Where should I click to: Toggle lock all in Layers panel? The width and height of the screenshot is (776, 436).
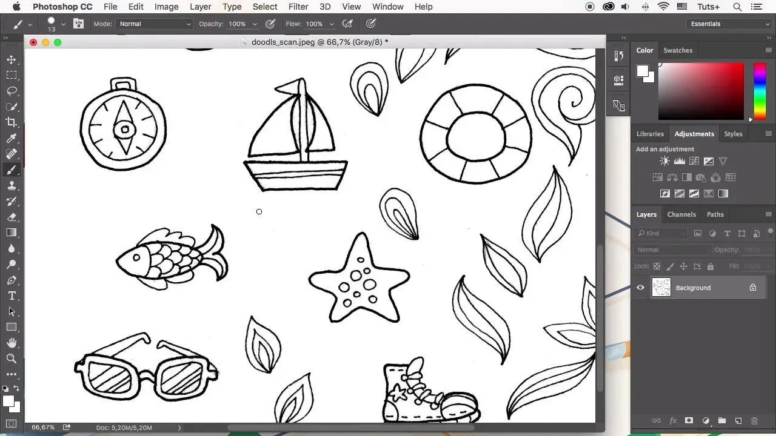point(711,266)
